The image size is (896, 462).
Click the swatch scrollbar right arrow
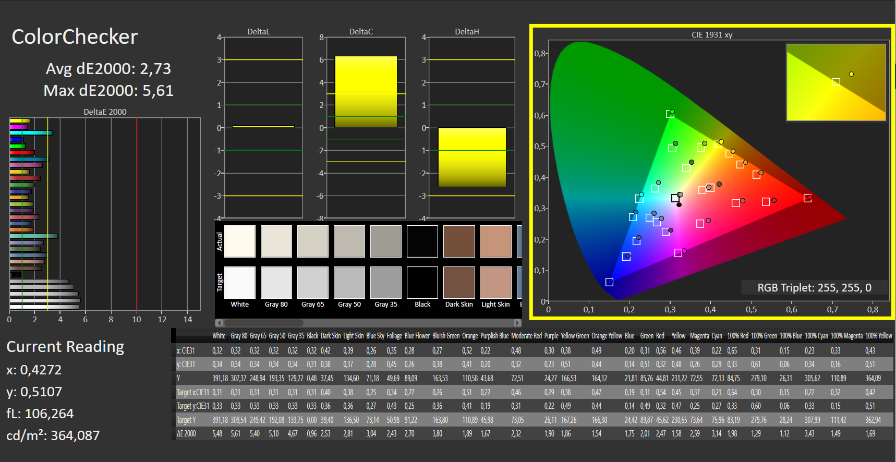coord(517,323)
